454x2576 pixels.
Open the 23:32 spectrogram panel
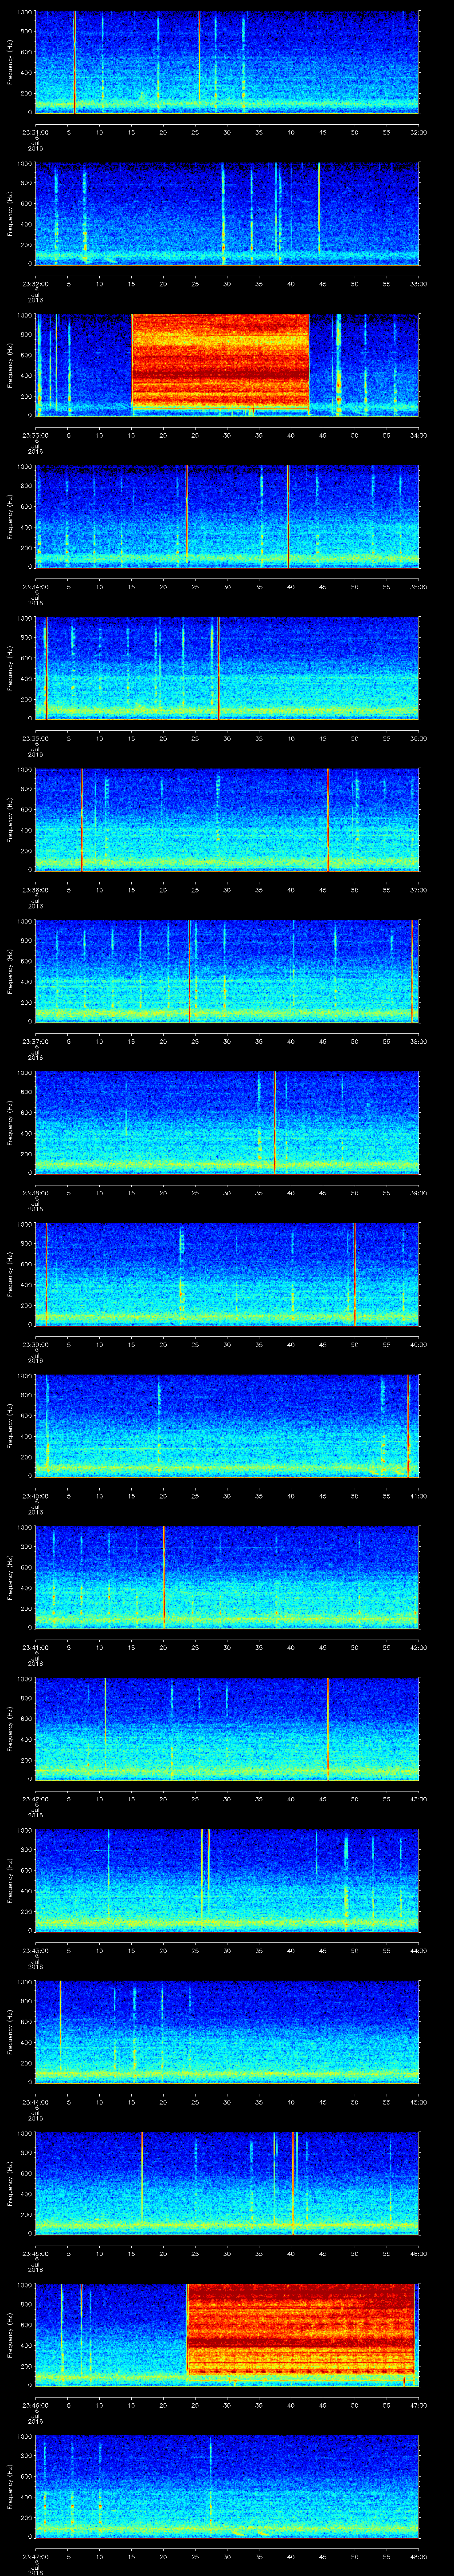tap(227, 213)
